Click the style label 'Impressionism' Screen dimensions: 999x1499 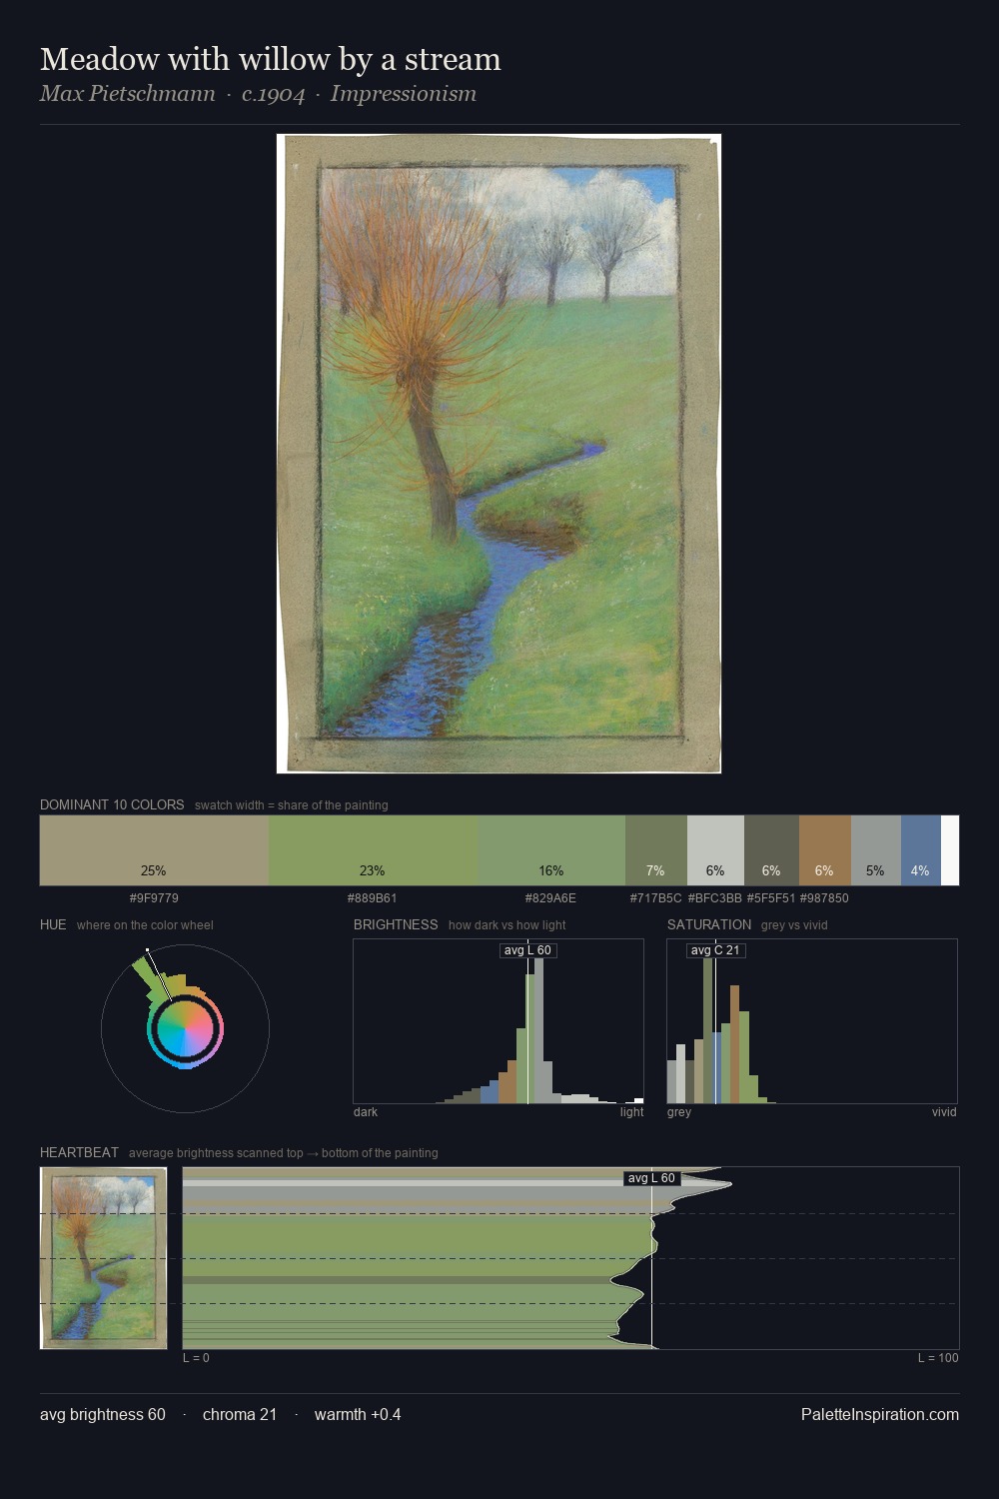(404, 94)
